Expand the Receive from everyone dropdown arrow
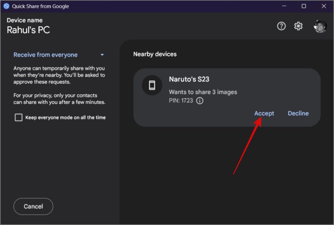This screenshot has width=334, height=225. [102, 55]
